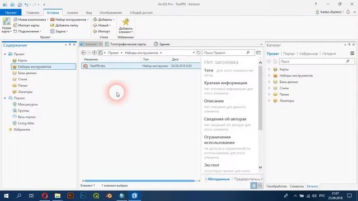This screenshot has width=358, height=201.
Task: Open Геообработка bottom tab
Action: [x=276, y=186]
